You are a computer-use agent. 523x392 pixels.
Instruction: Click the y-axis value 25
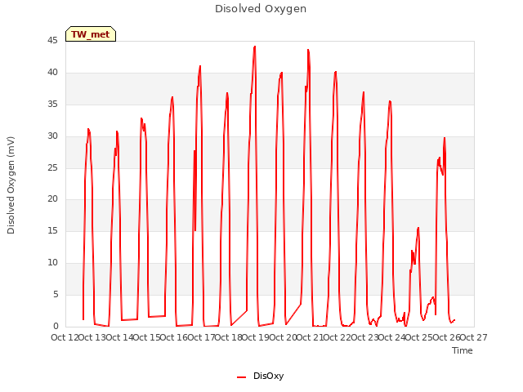click(52, 167)
